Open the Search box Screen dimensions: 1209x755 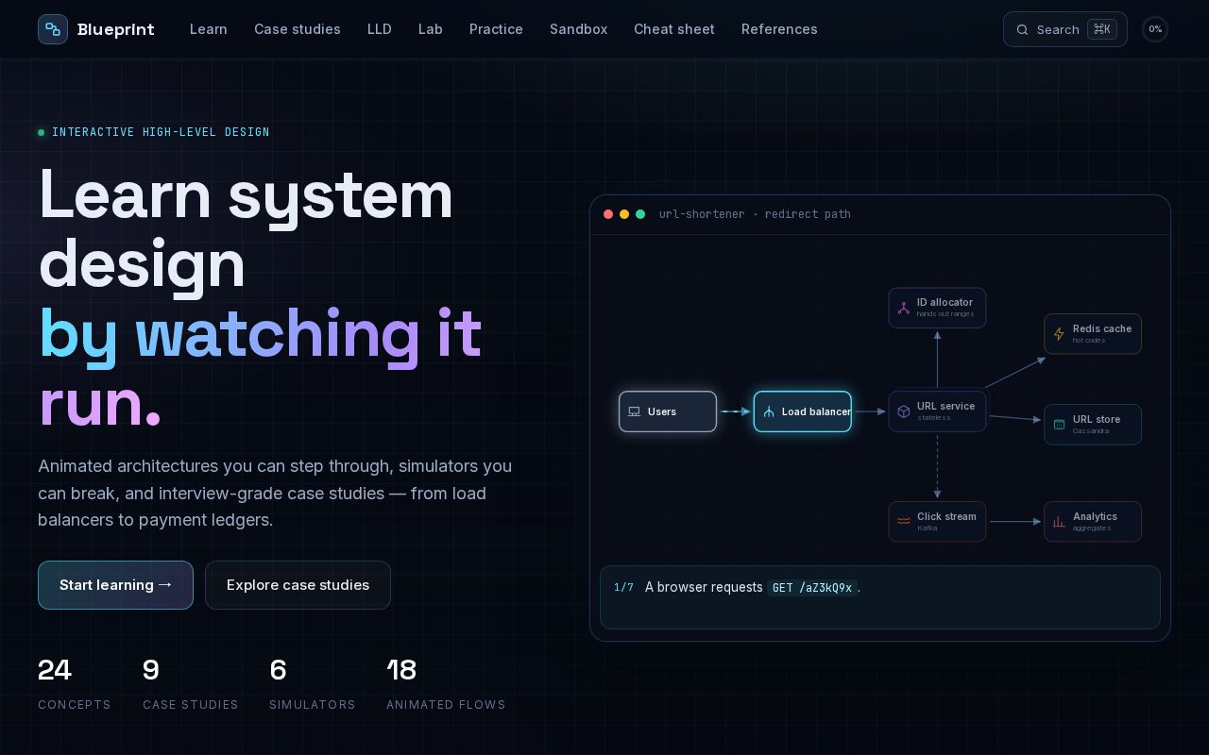1065,29
